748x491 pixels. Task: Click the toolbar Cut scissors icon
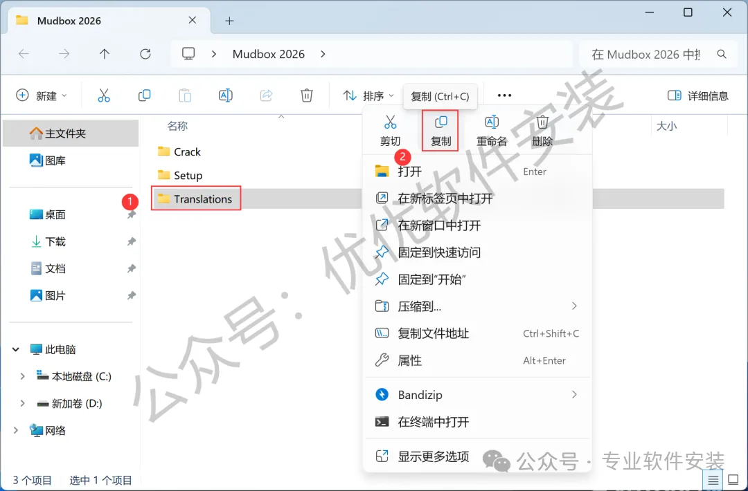tap(103, 95)
